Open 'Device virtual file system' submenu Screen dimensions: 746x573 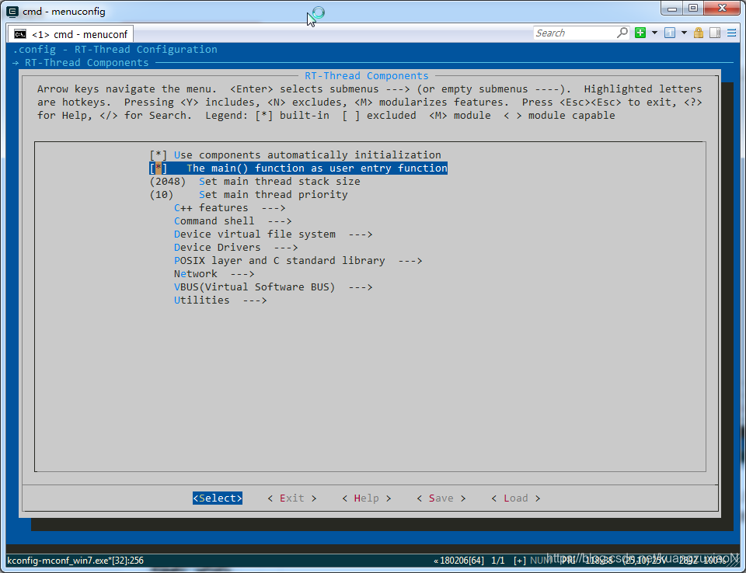(273, 234)
